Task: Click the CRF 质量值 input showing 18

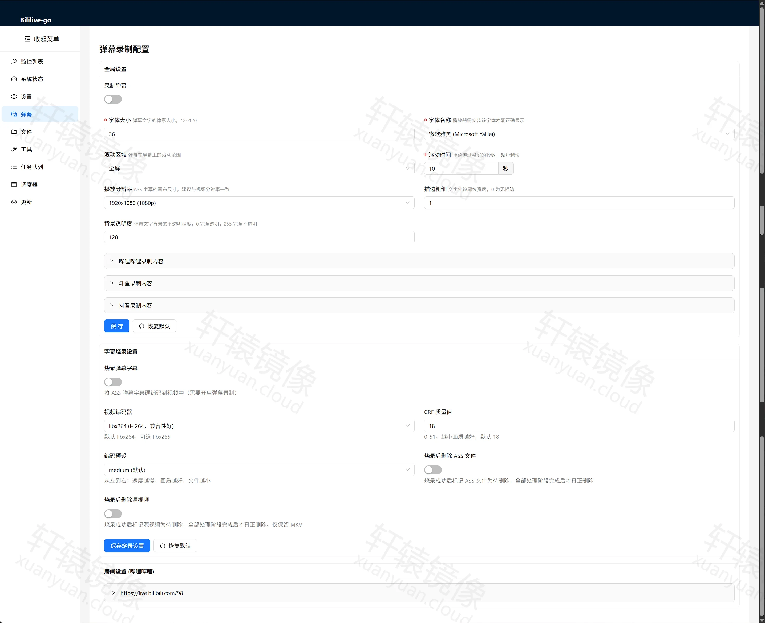Action: tap(579, 426)
